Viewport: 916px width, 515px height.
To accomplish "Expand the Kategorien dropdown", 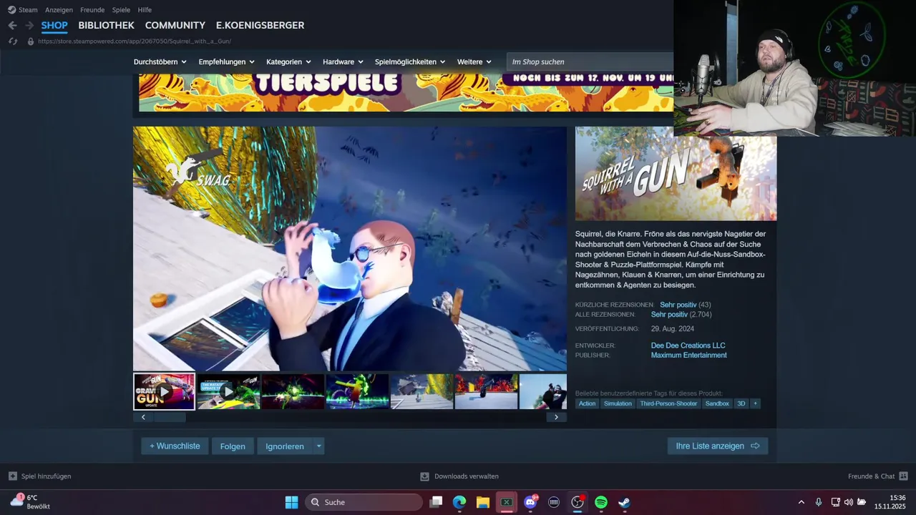I will [288, 62].
